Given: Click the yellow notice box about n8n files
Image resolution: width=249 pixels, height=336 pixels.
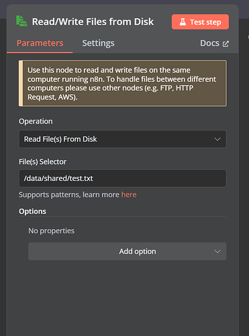Looking at the screenshot, I should (123, 83).
